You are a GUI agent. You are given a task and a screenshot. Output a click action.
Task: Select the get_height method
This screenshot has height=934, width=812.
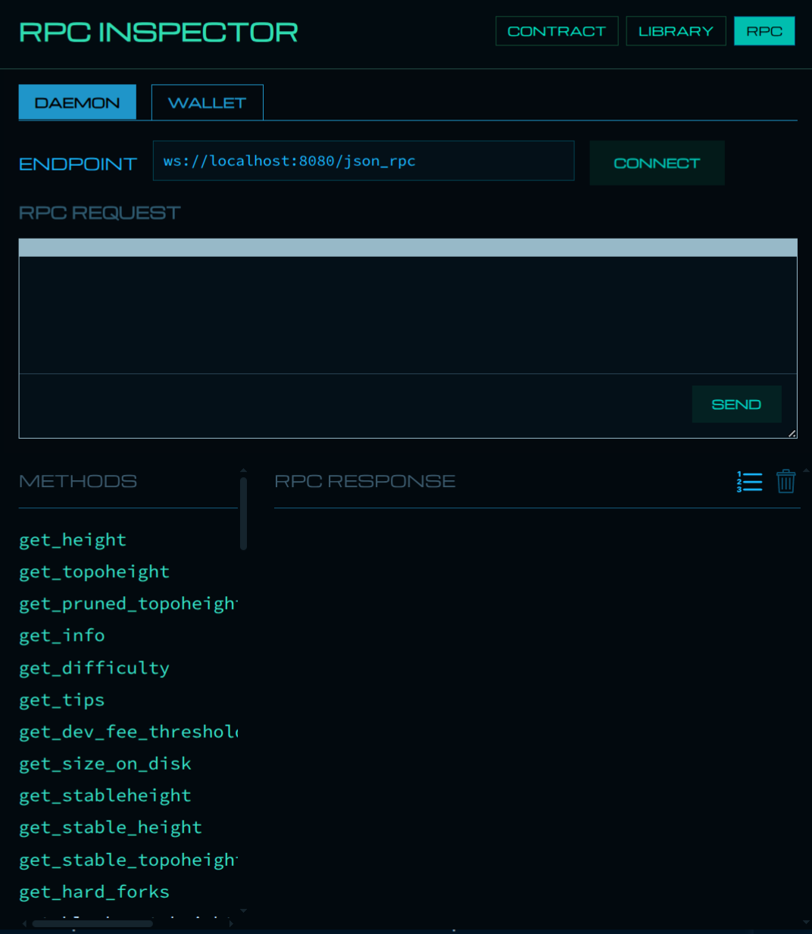(73, 540)
